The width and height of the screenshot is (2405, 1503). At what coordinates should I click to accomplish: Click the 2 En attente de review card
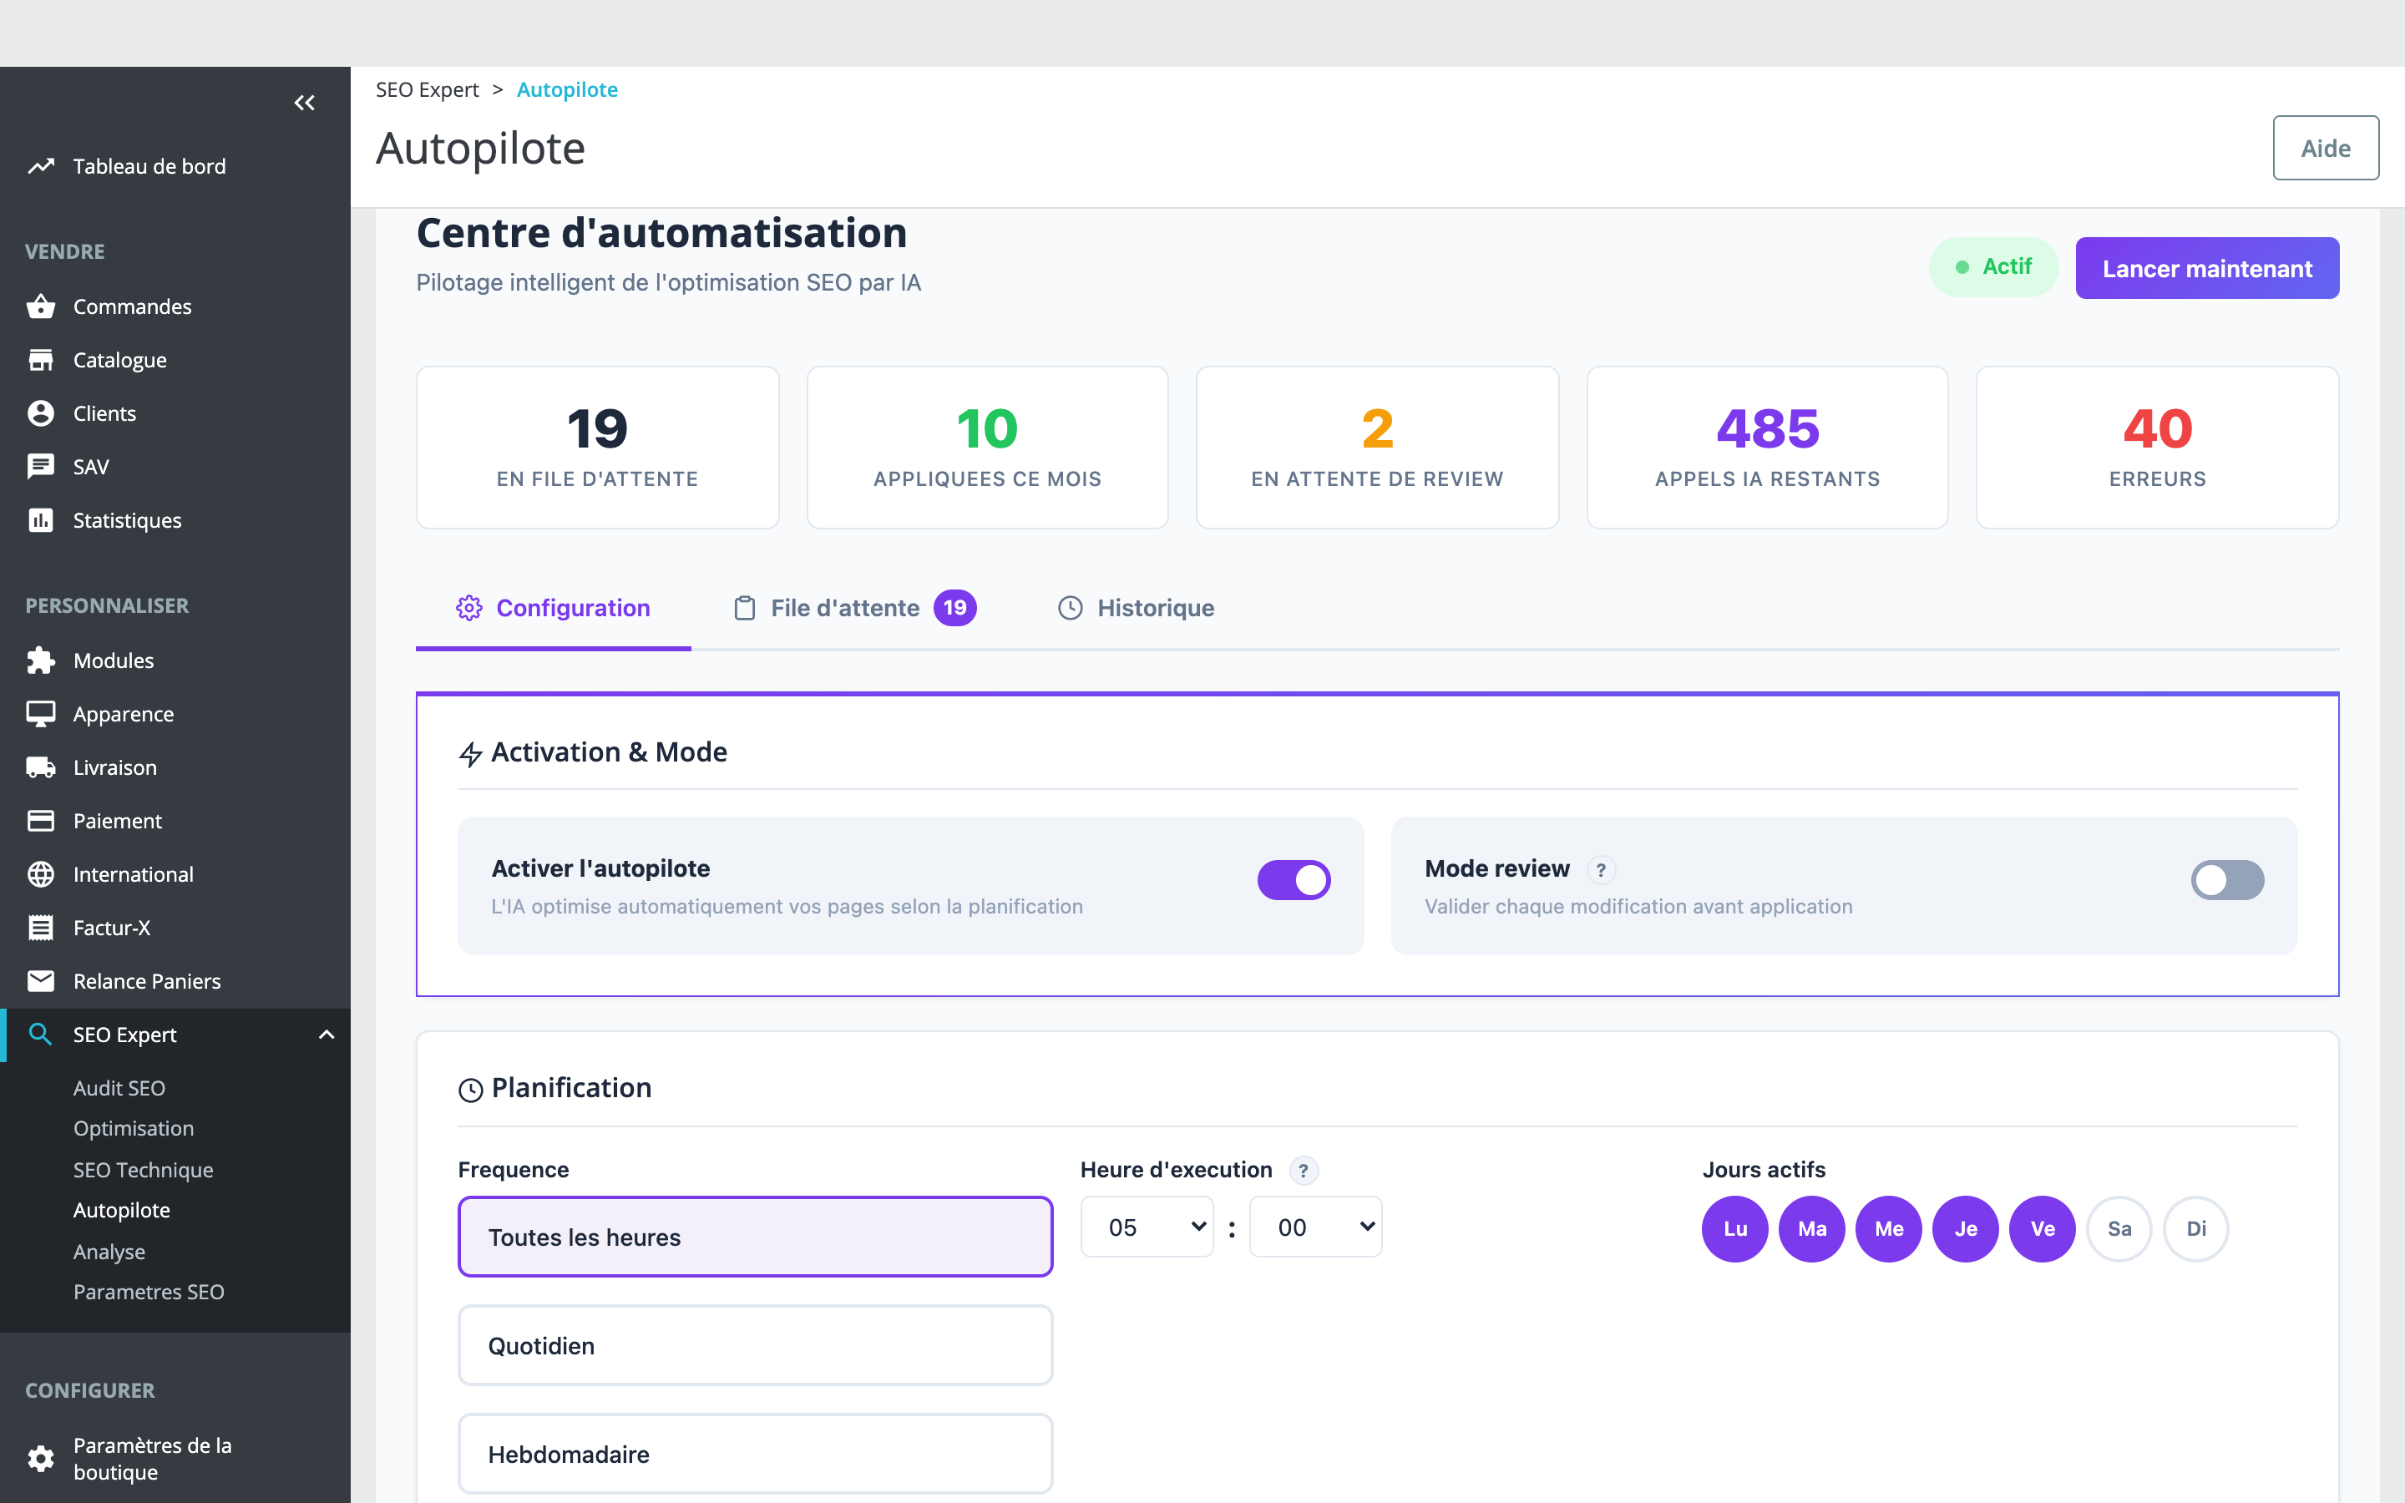coord(1377,448)
